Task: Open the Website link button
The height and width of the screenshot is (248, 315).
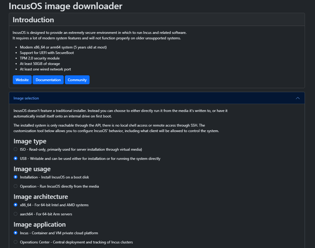Action: pyautogui.click(x=22, y=80)
